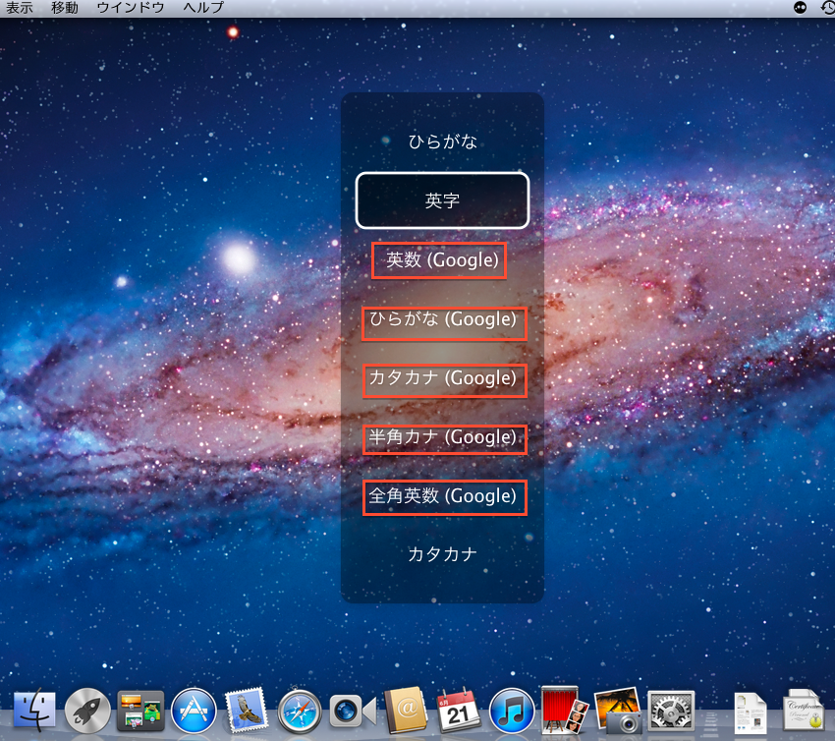Open the text document in the Dock
Screen dimensions: 835x741
tap(750, 712)
